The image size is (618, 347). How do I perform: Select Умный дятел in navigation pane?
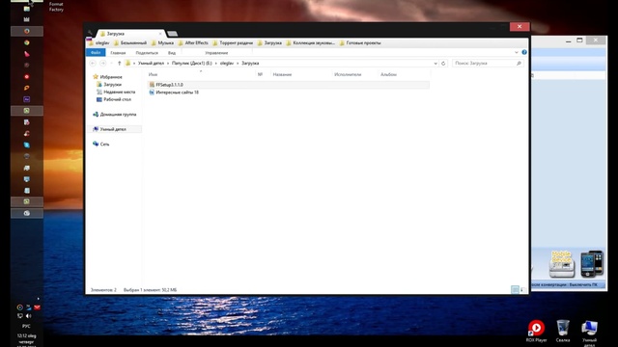113,129
